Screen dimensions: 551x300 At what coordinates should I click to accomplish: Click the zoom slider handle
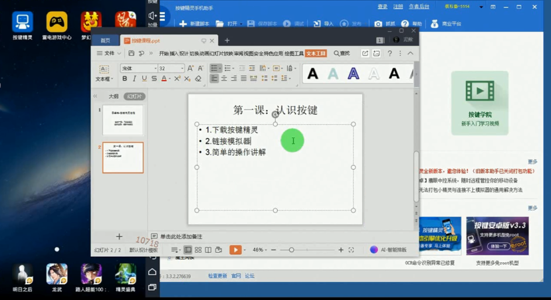291,250
